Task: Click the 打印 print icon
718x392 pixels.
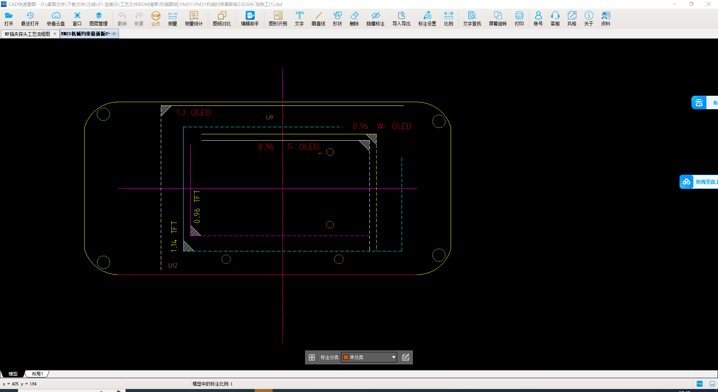Action: (x=519, y=18)
